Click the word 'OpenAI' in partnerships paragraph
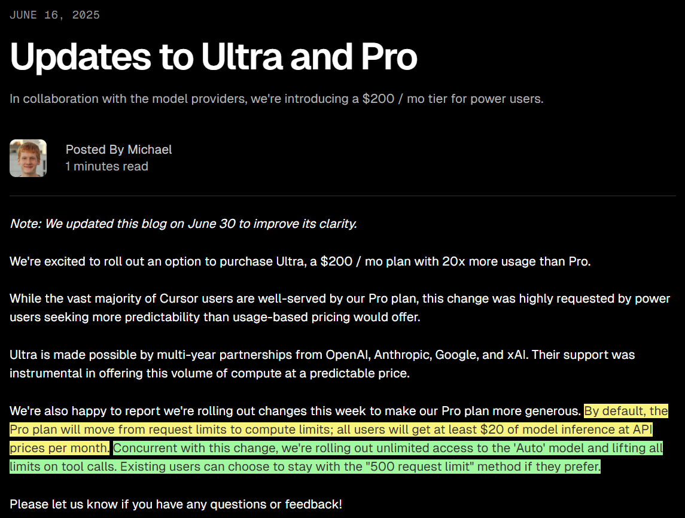Screen dimensions: 685x518 (x=348, y=355)
